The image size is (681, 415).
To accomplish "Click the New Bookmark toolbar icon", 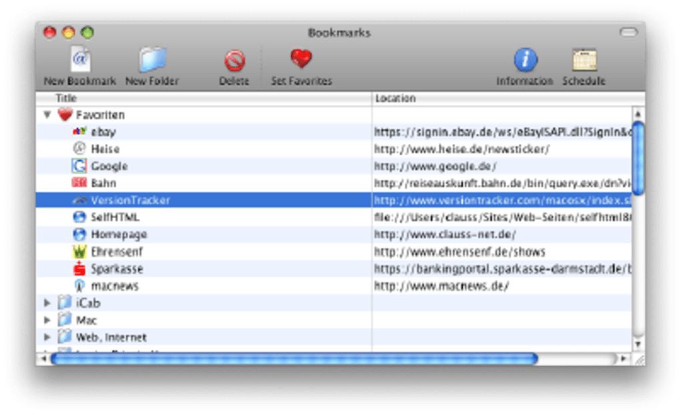I will pyautogui.click(x=81, y=59).
